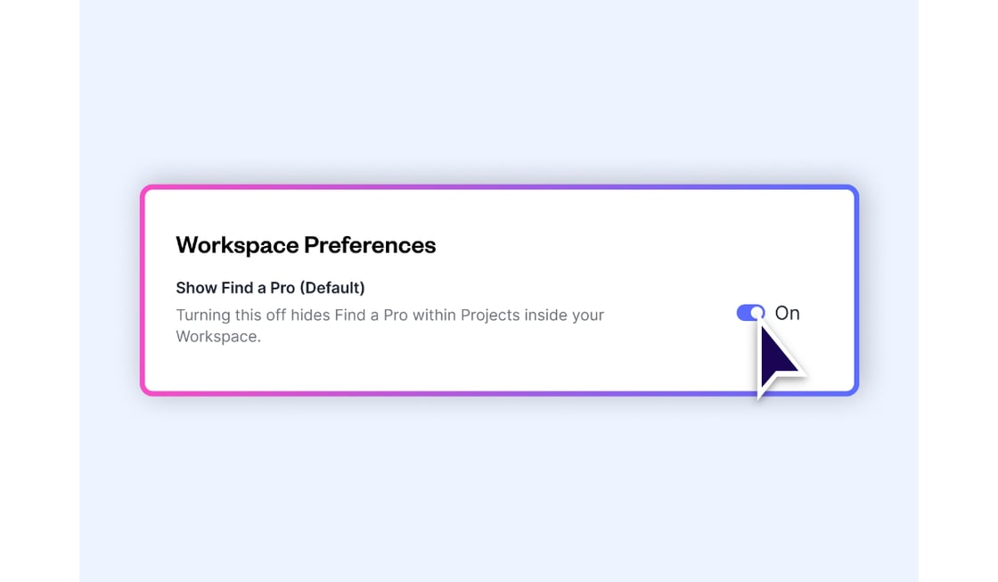Click the "On" label beside the toggle
The width and height of the screenshot is (998, 582).
click(x=788, y=313)
